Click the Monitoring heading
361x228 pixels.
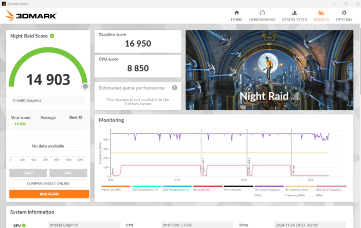click(x=111, y=120)
